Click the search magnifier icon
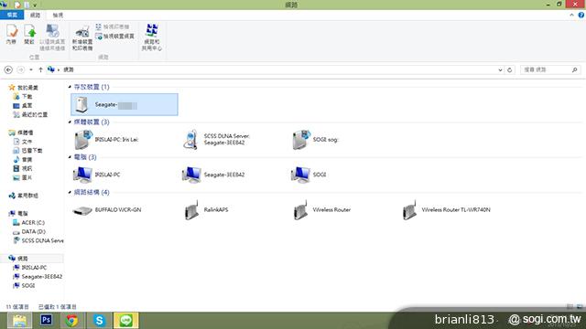 pyautogui.click(x=574, y=69)
